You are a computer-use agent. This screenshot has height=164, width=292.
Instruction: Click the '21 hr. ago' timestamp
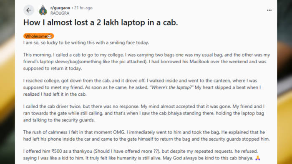tap(83, 8)
